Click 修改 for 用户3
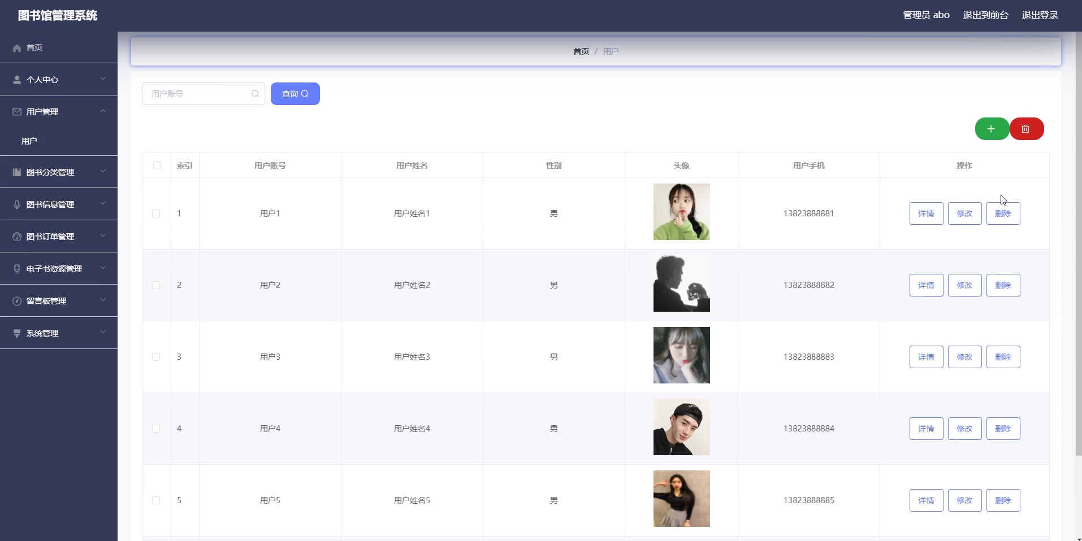The image size is (1082, 541). click(x=964, y=357)
